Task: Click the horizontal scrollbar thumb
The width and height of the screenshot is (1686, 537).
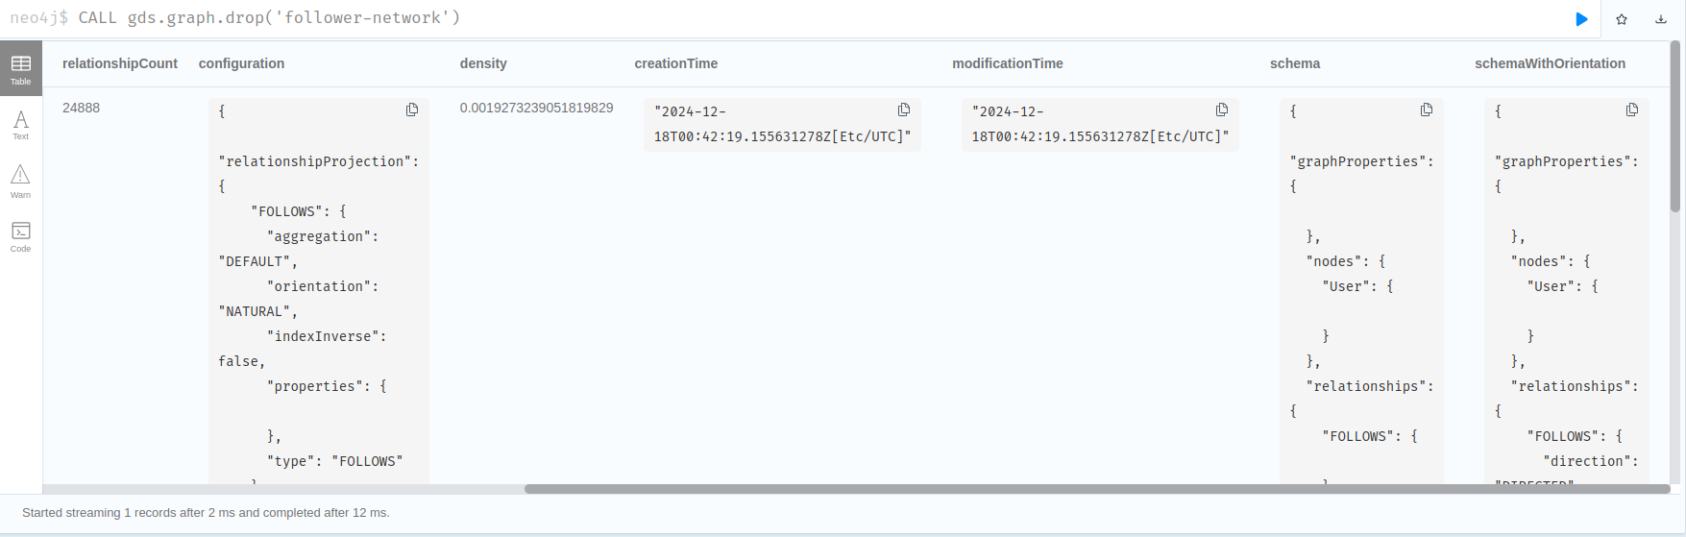Action: point(1097,489)
